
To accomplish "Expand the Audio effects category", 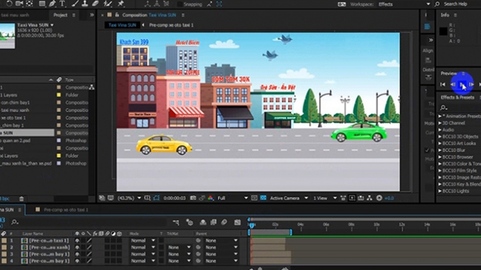I will tap(440, 130).
